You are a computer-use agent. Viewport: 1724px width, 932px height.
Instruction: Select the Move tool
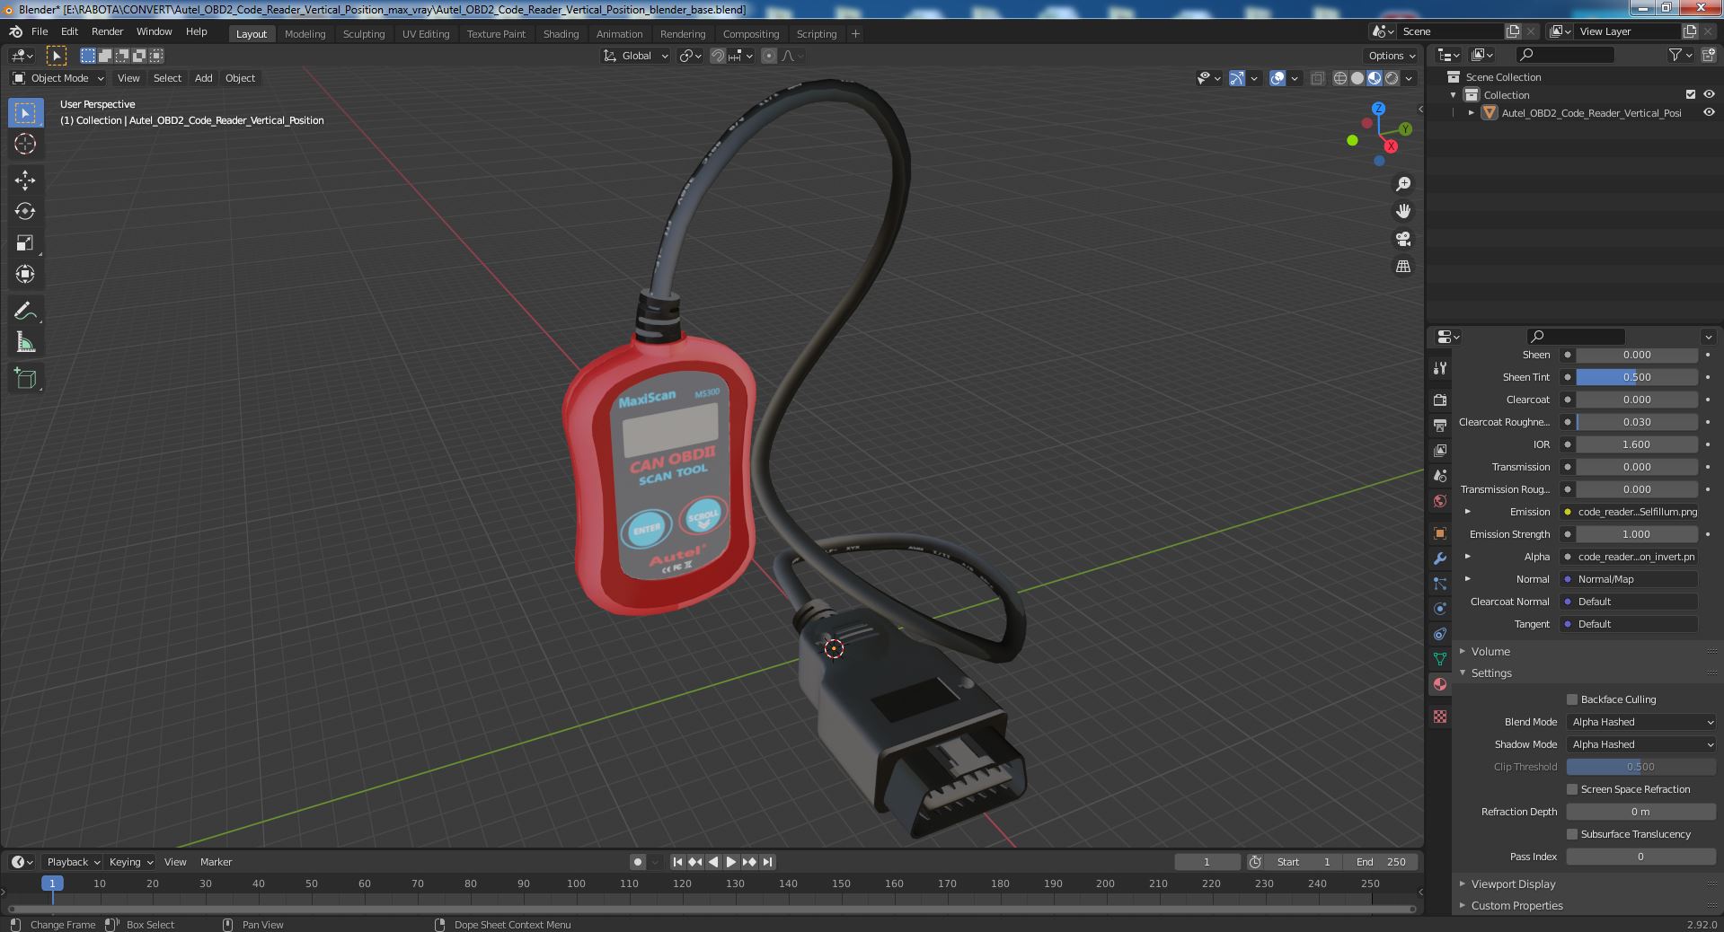pos(25,180)
